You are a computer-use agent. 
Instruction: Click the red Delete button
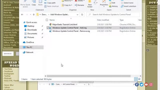(79, 1)
